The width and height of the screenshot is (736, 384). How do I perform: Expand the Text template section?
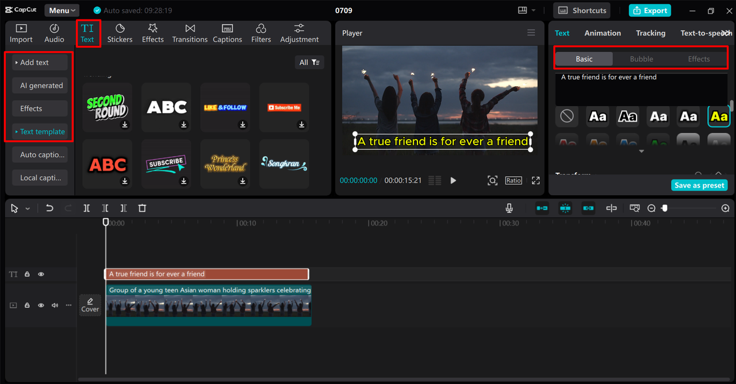(40, 131)
